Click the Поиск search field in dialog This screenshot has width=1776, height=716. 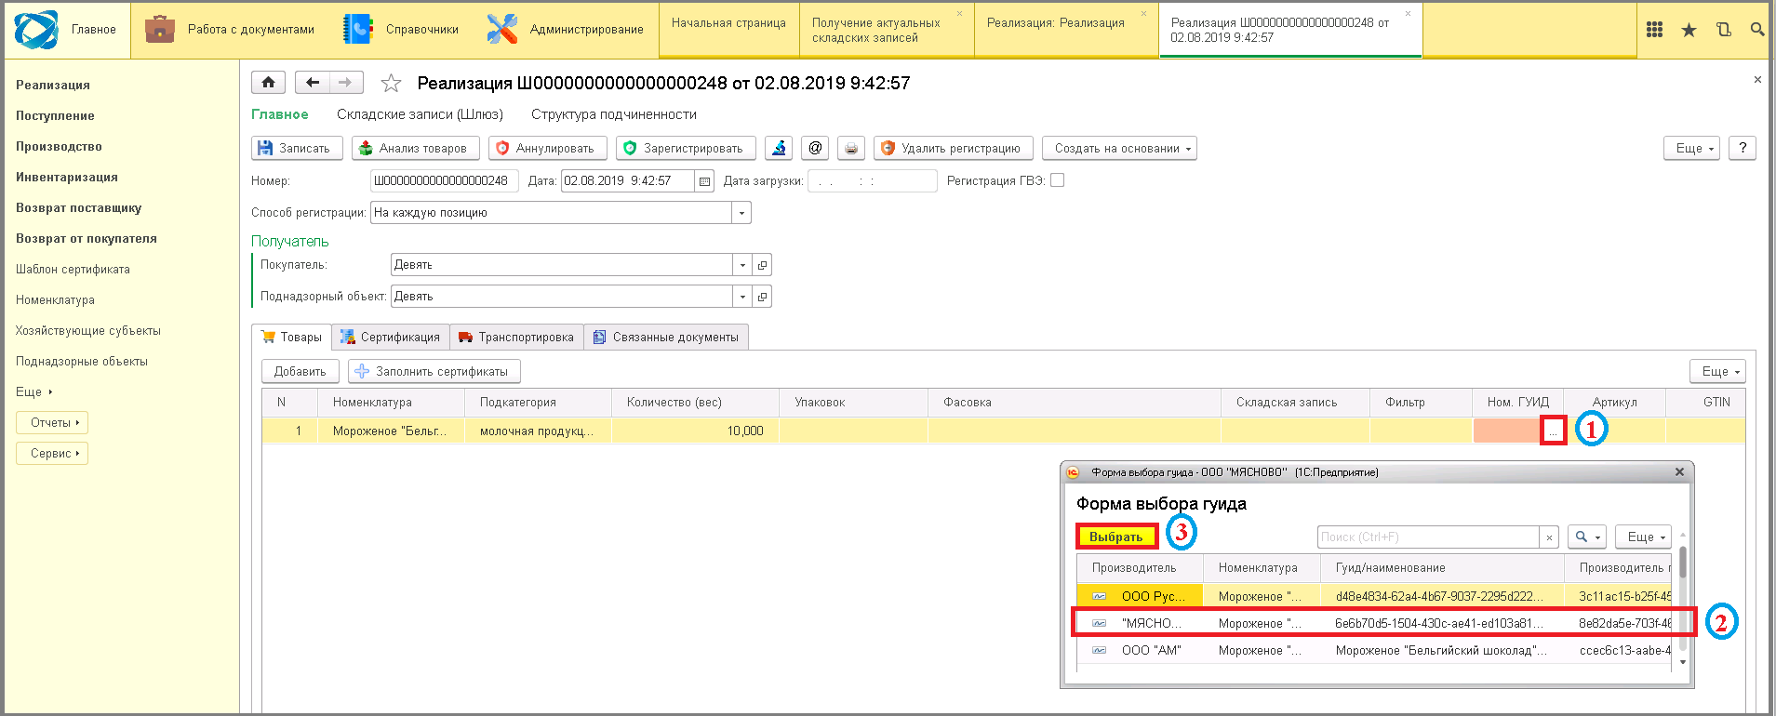click(x=1427, y=537)
